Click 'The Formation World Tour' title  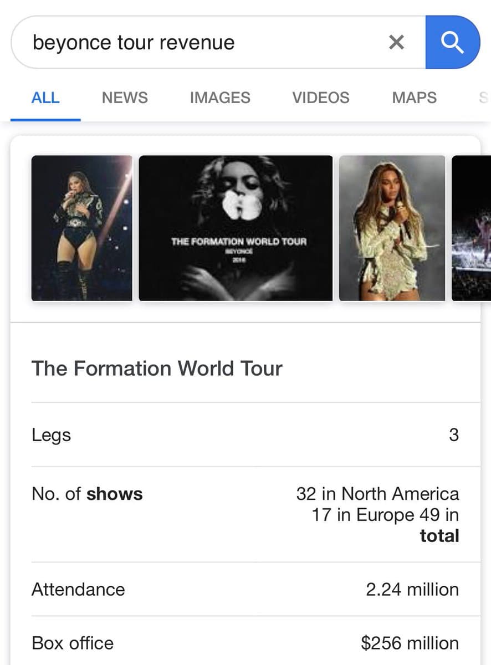(x=157, y=369)
